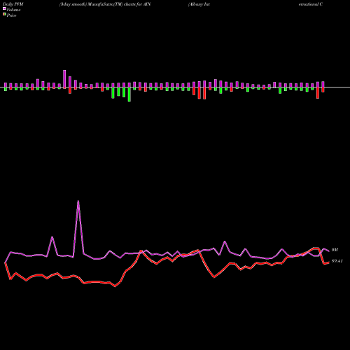The image size is (350, 350).
Task: Click the 'Daily PVM' title text
Action: [x=13, y=4]
